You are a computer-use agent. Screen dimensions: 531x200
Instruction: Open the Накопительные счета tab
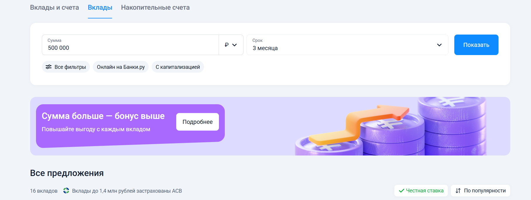pyautogui.click(x=155, y=8)
